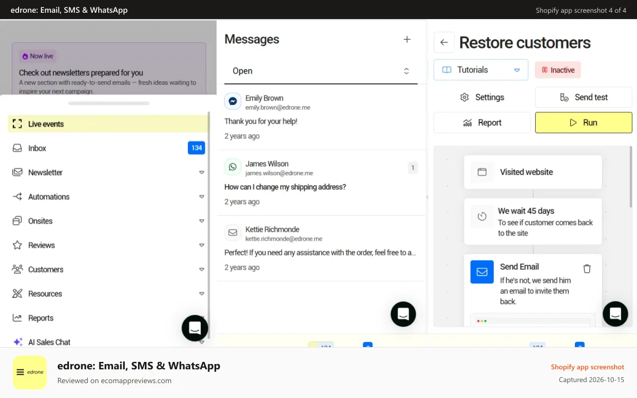Image resolution: width=637 pixels, height=398 pixels.
Task: Open the Customers menu item label
Action: point(46,270)
